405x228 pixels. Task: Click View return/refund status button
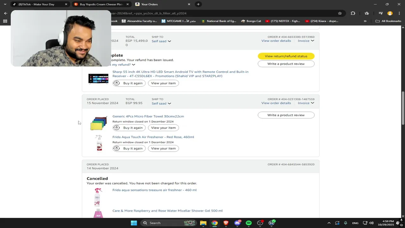click(286, 56)
